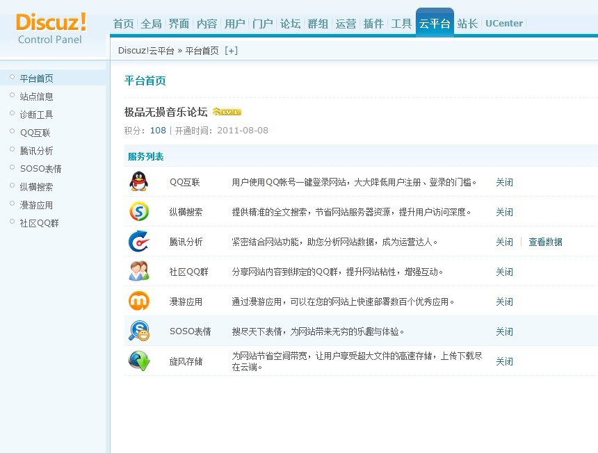The image size is (598, 453).
Task: Open the 站长 top menu
Action: (x=467, y=24)
